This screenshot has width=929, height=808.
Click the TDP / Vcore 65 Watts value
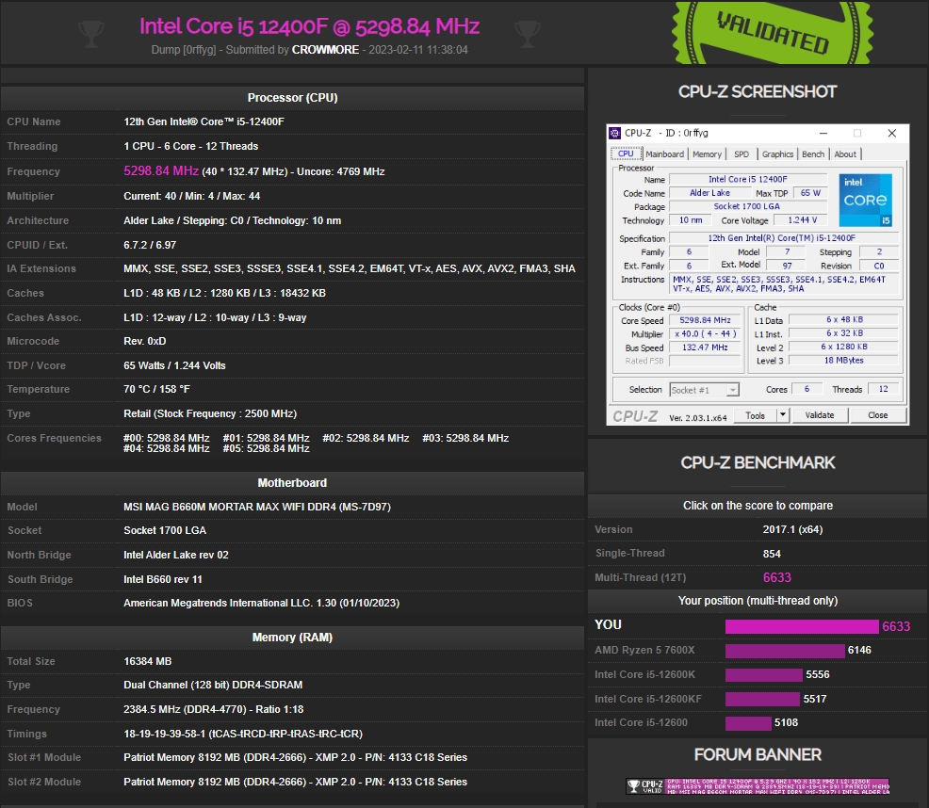pos(175,365)
